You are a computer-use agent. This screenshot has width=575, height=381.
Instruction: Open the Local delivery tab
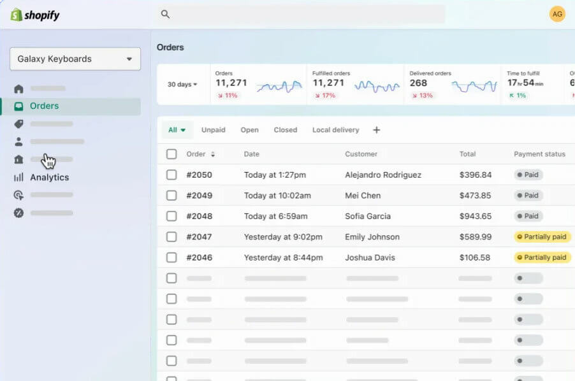click(x=335, y=129)
